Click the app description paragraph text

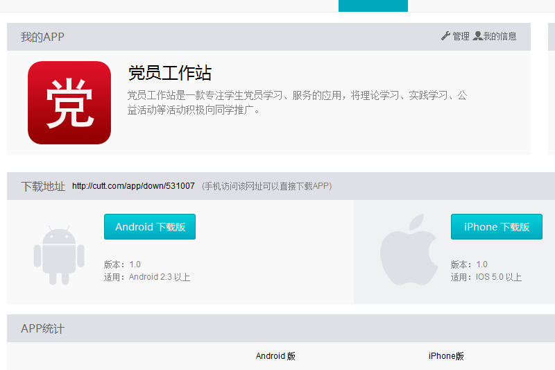coord(297,102)
